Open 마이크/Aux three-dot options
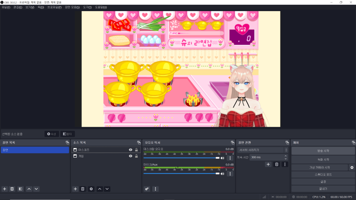The image size is (356, 200). coord(230,174)
